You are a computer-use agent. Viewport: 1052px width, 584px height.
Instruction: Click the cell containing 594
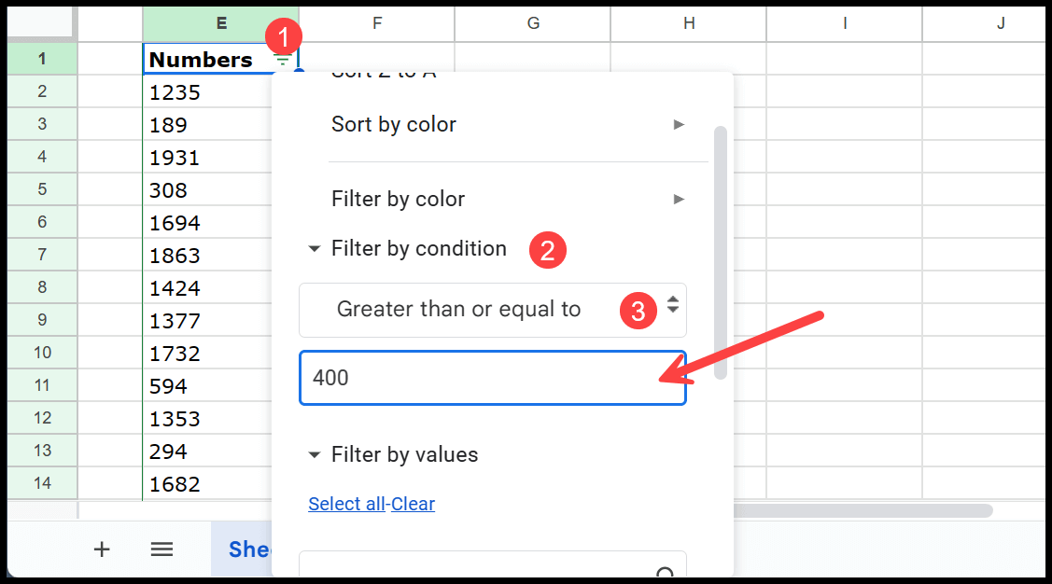click(x=205, y=386)
